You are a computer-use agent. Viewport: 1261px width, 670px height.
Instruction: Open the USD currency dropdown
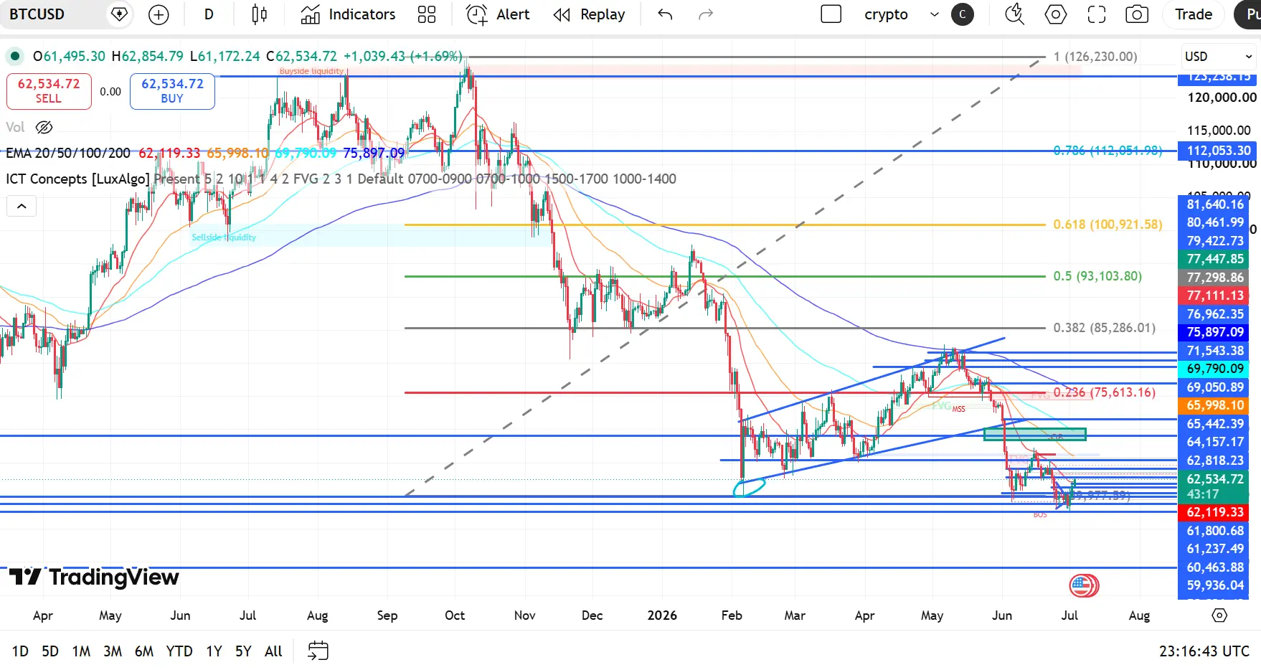tap(1219, 57)
